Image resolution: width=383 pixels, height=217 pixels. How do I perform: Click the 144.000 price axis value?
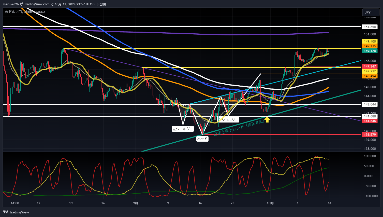(x=370, y=96)
